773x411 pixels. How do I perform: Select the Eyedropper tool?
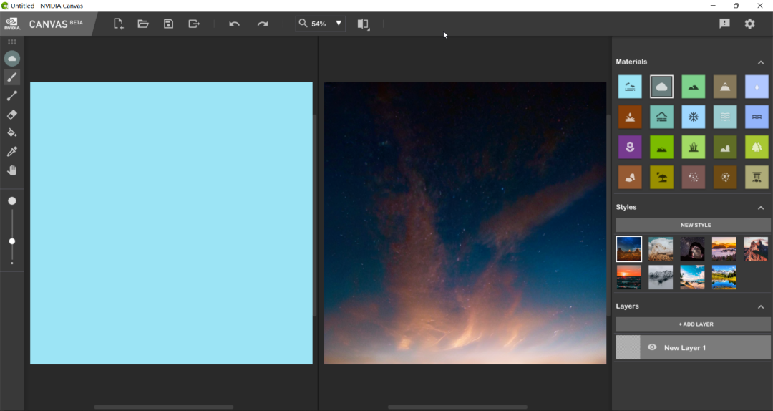(12, 152)
